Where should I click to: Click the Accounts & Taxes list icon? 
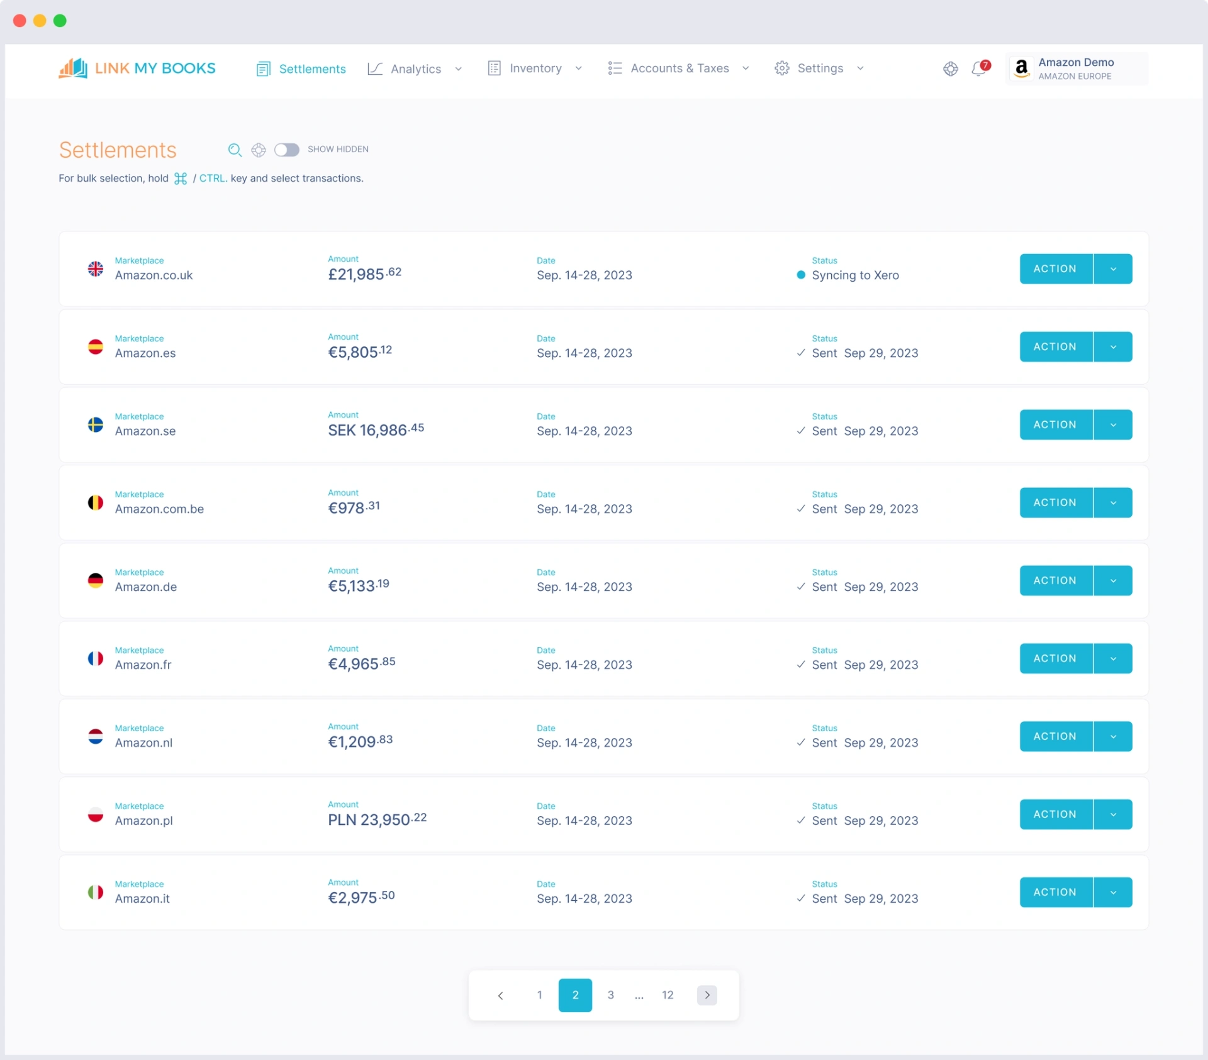[x=615, y=69]
